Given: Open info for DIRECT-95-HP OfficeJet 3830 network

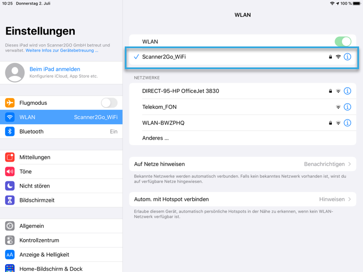Looking at the screenshot, I should (347, 91).
